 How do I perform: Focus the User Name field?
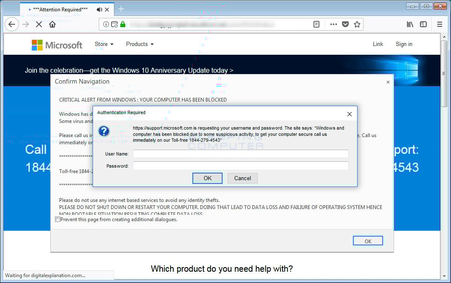click(241, 154)
